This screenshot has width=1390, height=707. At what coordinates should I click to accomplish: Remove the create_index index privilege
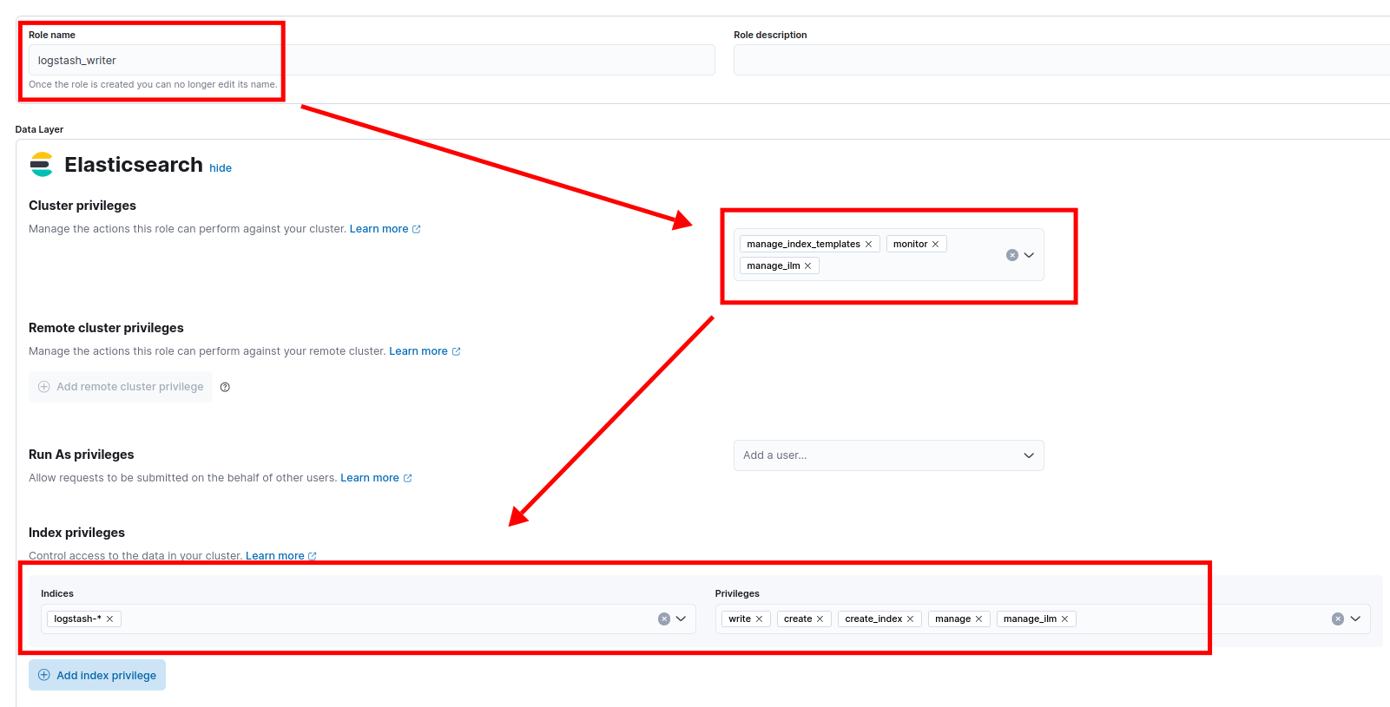[910, 619]
